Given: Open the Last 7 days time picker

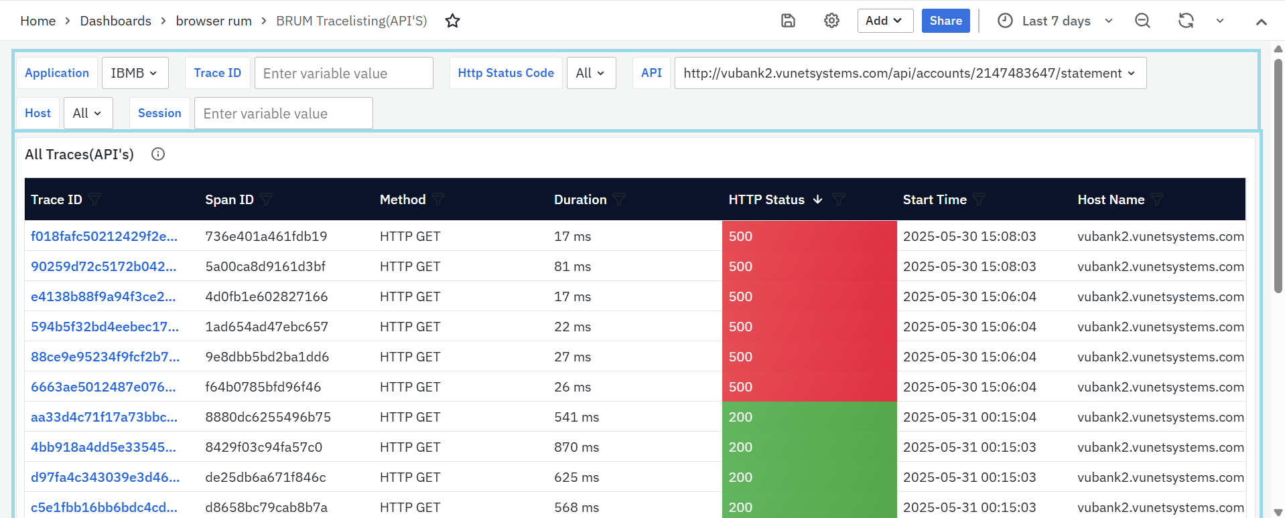Looking at the screenshot, I should coord(1055,21).
